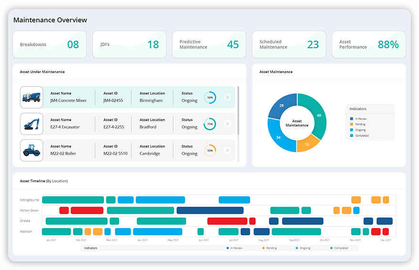Select first teal bar in Sittingbourne timeline row

pyautogui.click(x=73, y=200)
